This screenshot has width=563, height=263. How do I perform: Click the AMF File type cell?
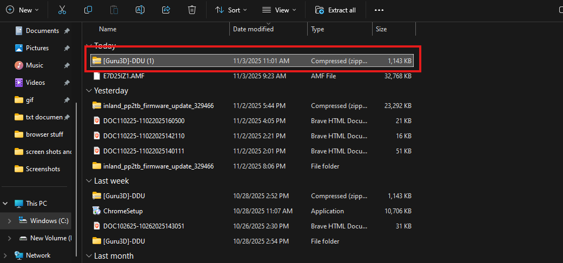click(324, 76)
